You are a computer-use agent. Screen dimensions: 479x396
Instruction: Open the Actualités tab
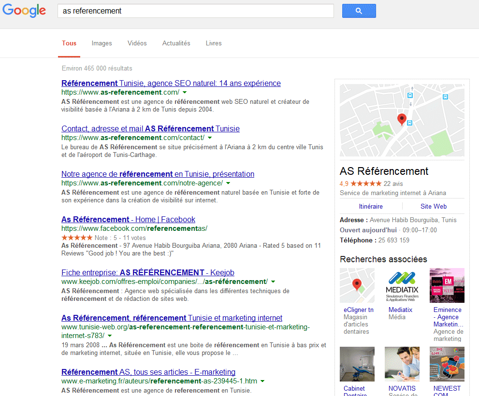point(176,43)
